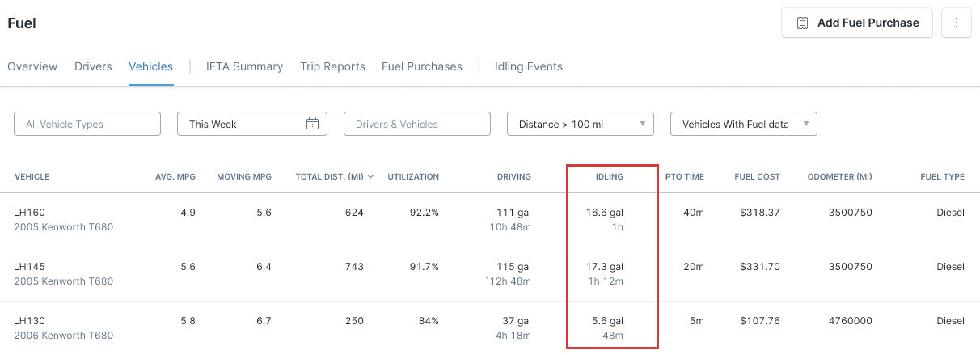Open the IFTA Summary tab
980x355 pixels.
pos(244,66)
